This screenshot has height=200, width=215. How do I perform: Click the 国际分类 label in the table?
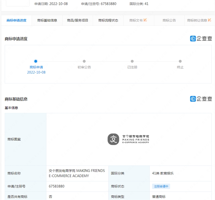click(x=118, y=173)
